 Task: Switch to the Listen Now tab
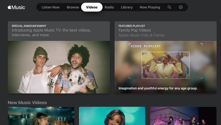[51, 7]
